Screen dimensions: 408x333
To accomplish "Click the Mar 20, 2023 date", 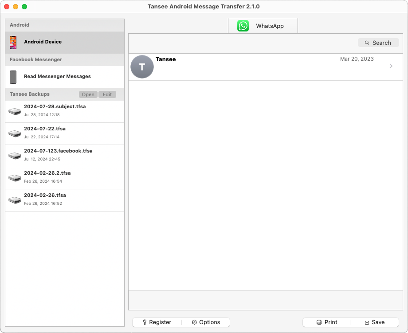I will point(357,59).
